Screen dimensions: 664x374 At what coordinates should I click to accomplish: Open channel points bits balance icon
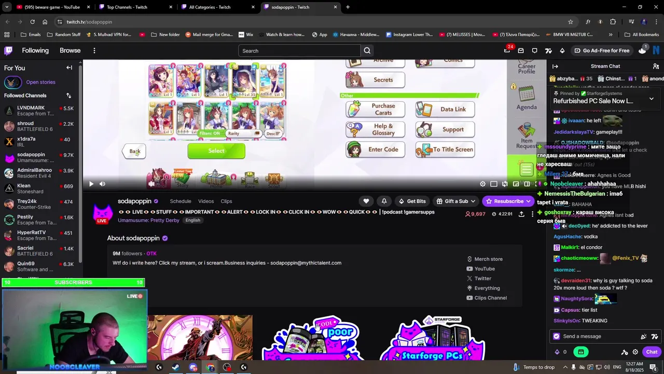557,352
